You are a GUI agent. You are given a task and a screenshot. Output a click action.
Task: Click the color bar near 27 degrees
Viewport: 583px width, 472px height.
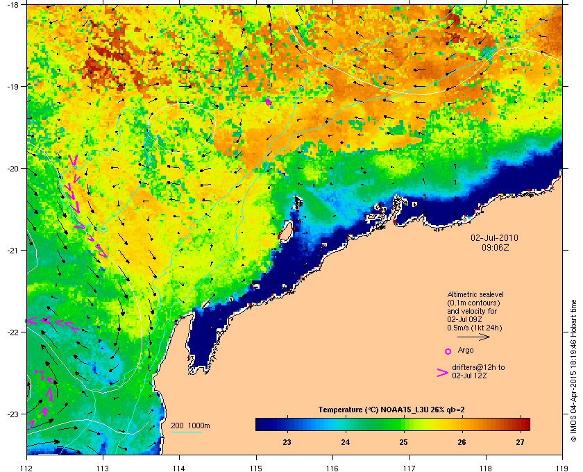coord(520,424)
